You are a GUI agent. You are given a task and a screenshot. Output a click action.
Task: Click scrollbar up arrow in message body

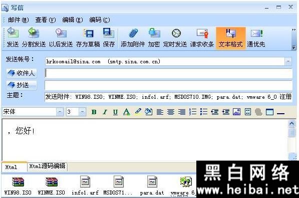click(x=291, y=124)
